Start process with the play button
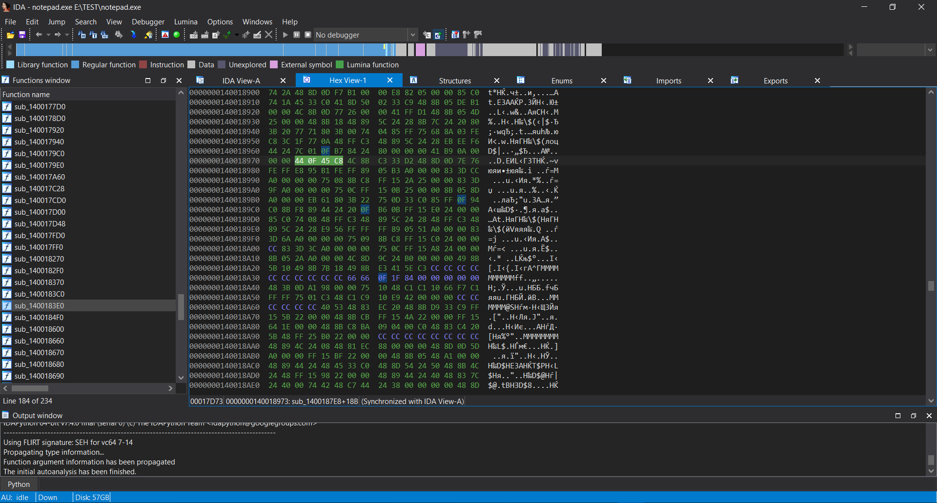Image resolution: width=937 pixels, height=503 pixels. click(285, 35)
